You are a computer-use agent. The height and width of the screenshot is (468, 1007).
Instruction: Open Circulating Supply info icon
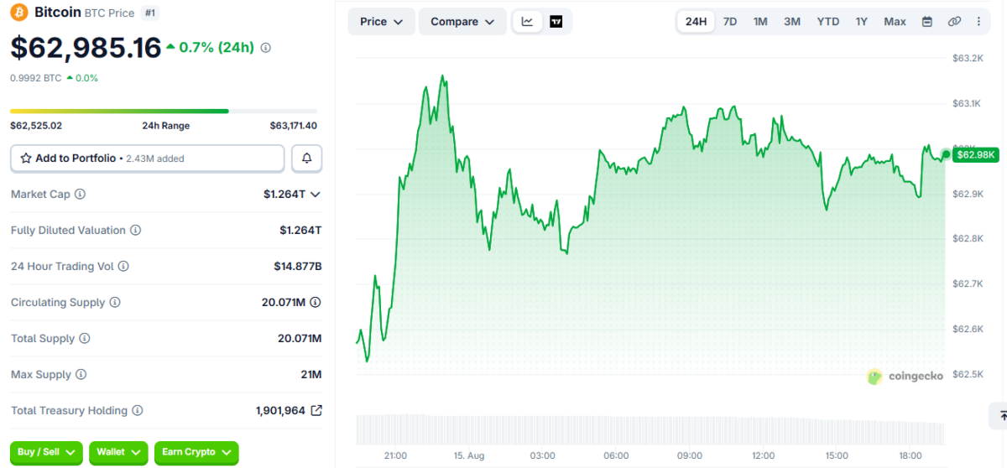[115, 302]
